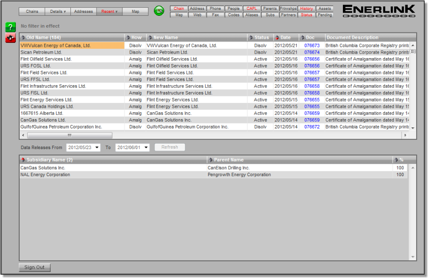Click the Refresh button

coord(170,147)
